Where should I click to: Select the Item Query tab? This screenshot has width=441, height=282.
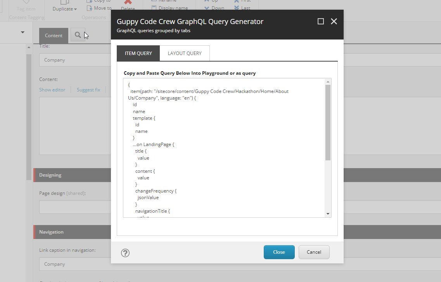(138, 53)
